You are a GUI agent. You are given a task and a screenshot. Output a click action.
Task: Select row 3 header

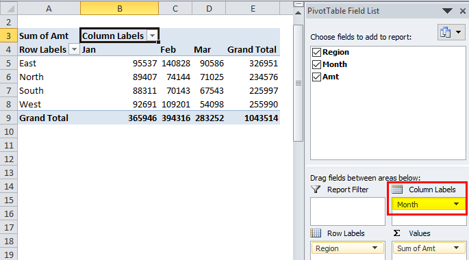(9, 36)
